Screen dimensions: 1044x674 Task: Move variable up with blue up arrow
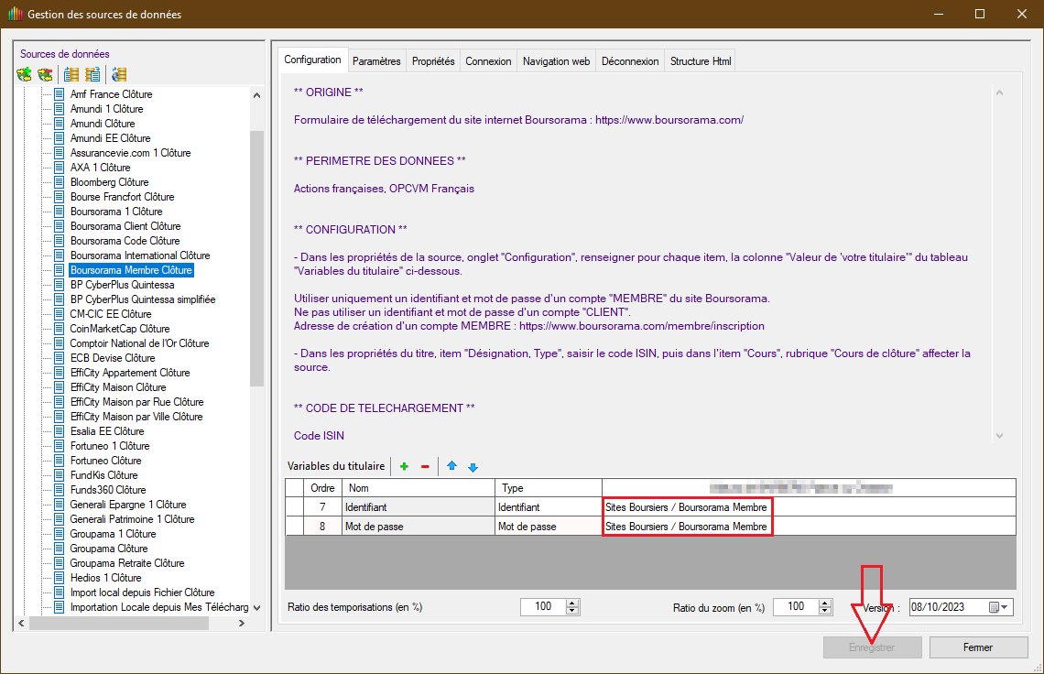pos(451,467)
